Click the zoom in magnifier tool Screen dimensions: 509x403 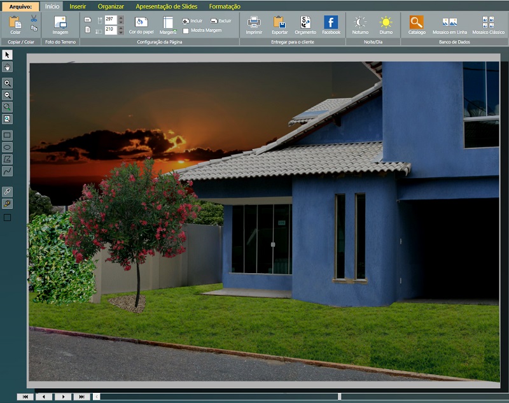click(x=8, y=83)
